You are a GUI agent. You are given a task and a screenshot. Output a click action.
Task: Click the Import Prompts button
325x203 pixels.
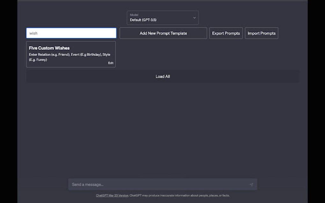click(261, 33)
